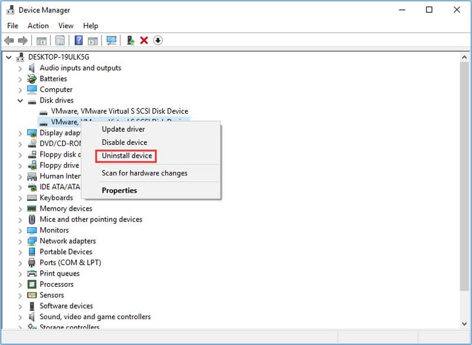The width and height of the screenshot is (472, 345).
Task: Expand the Keyboards node
Action: click(x=20, y=198)
